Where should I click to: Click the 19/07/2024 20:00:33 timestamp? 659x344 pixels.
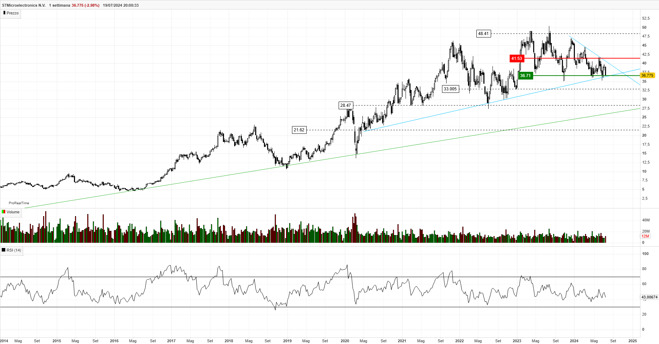pyautogui.click(x=121, y=5)
